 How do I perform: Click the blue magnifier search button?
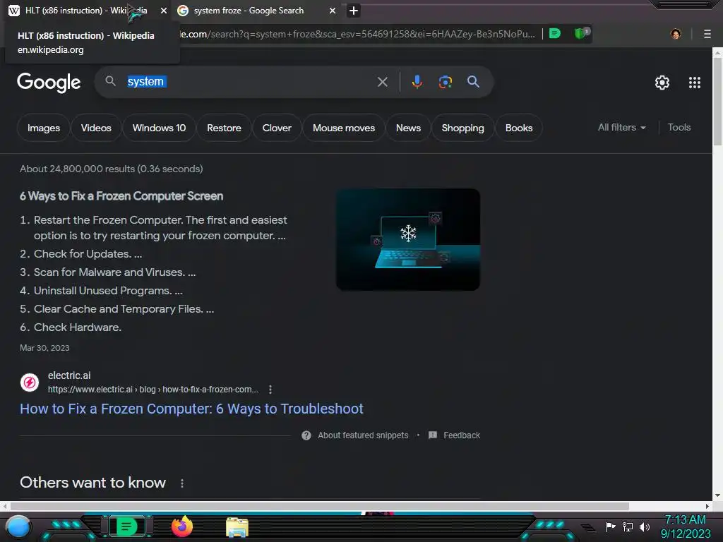[x=473, y=82]
